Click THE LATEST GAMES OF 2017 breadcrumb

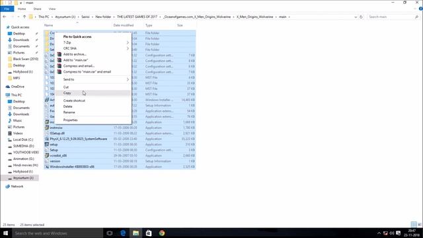137,17
